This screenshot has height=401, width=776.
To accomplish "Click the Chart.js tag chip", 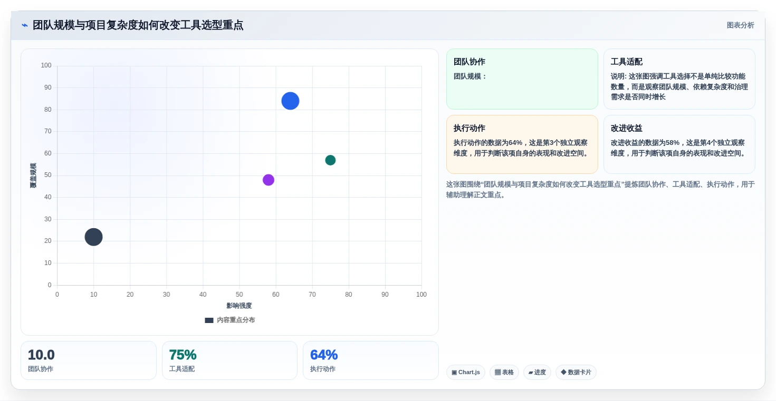I will click(465, 373).
